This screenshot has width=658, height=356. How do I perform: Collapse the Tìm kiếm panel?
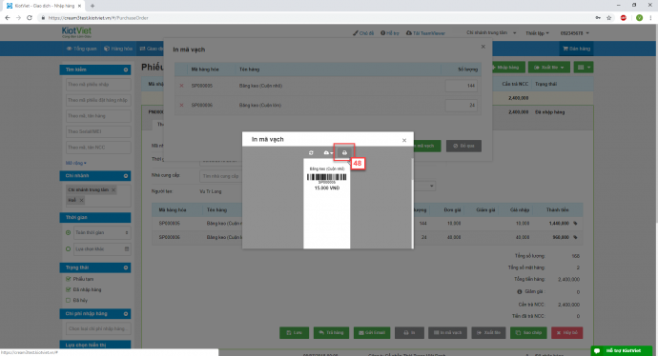tap(126, 69)
